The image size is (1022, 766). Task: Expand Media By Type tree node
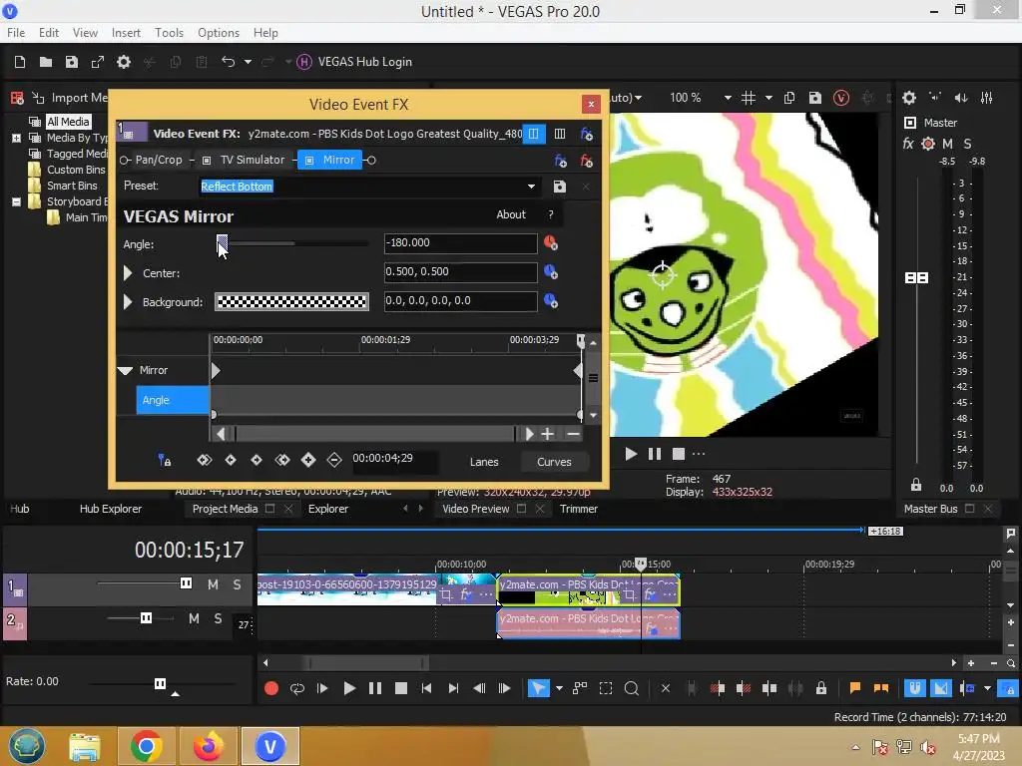(x=16, y=138)
